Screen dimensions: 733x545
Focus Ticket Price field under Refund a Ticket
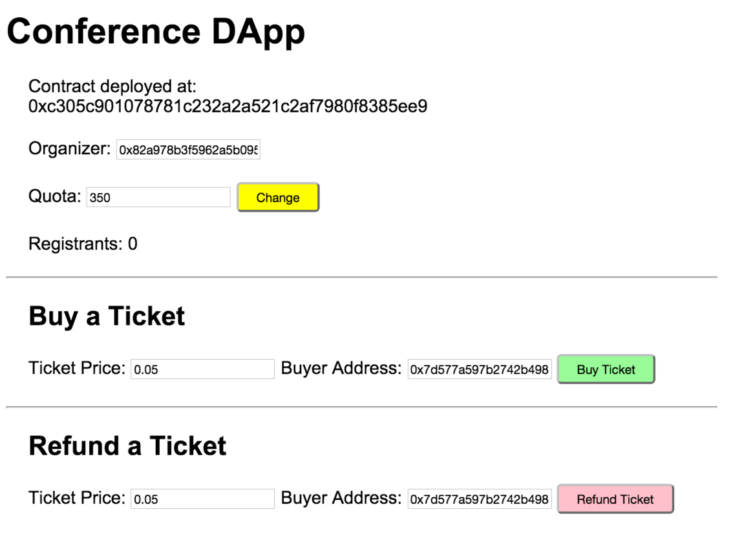click(202, 499)
